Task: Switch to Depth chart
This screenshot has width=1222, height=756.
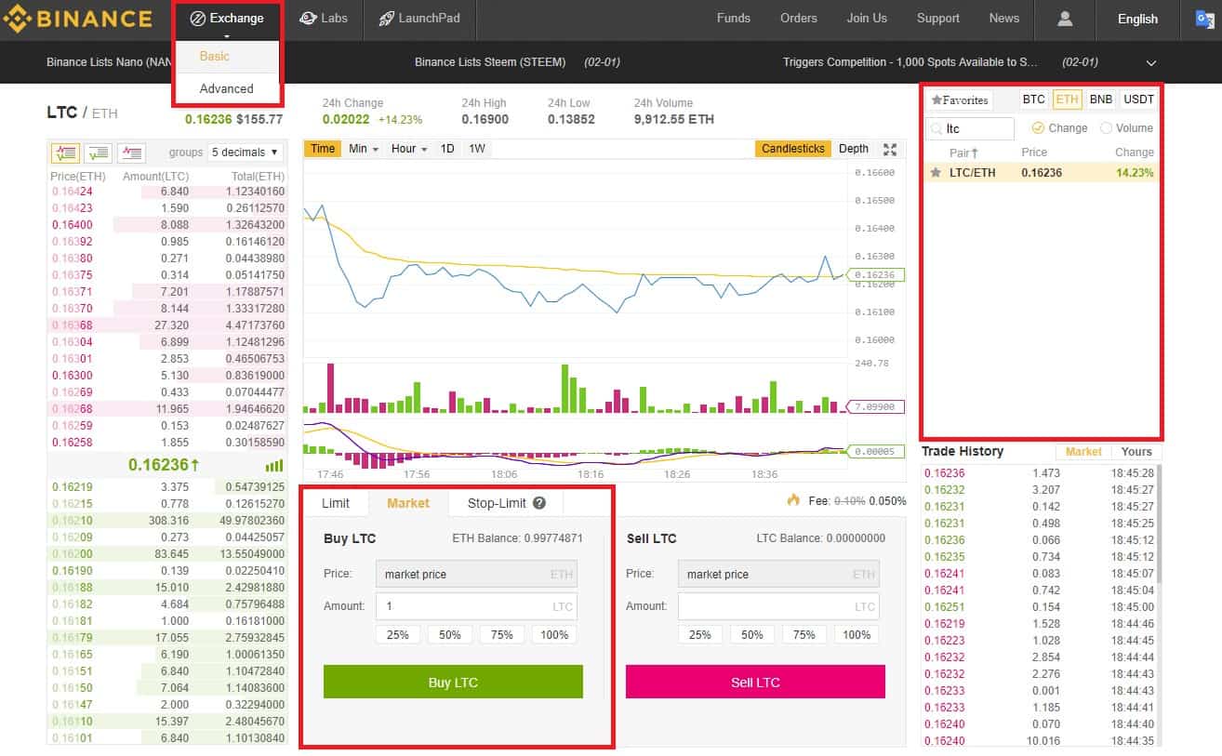Action: 854,149
